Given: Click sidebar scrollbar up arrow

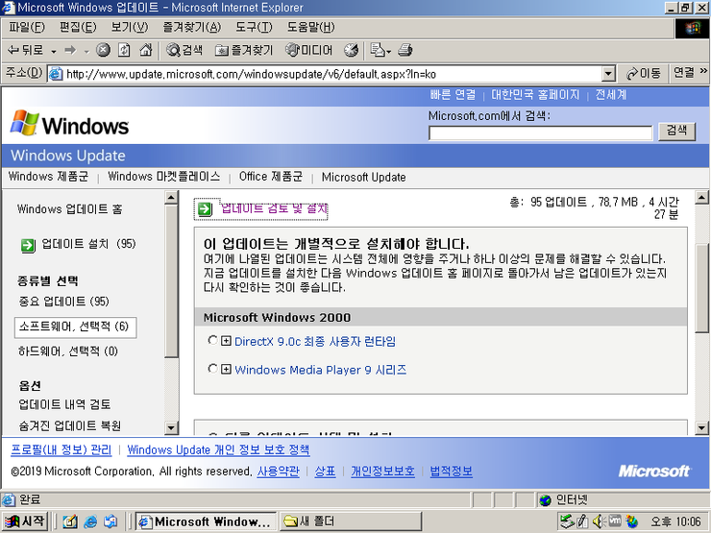Looking at the screenshot, I should [171, 197].
